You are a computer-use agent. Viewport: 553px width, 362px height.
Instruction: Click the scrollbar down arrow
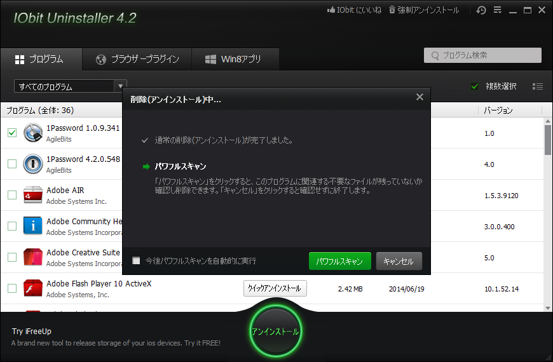(548, 308)
